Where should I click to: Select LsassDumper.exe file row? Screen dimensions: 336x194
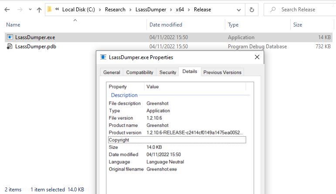click(168, 37)
